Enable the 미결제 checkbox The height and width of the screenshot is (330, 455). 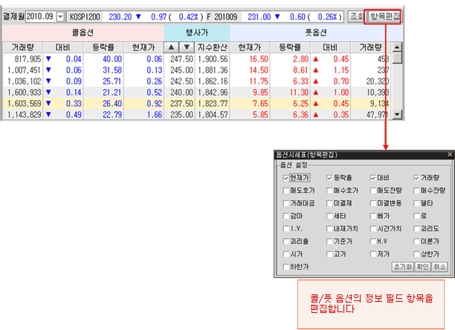(329, 203)
